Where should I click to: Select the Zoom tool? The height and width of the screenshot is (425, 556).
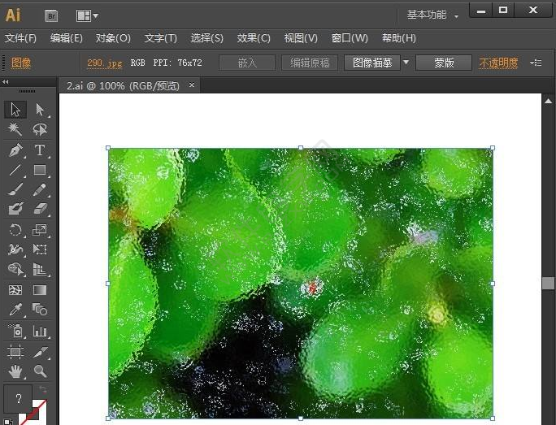40,371
